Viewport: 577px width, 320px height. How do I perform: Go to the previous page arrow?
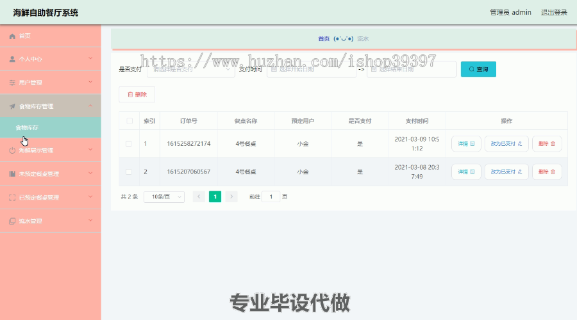(199, 196)
